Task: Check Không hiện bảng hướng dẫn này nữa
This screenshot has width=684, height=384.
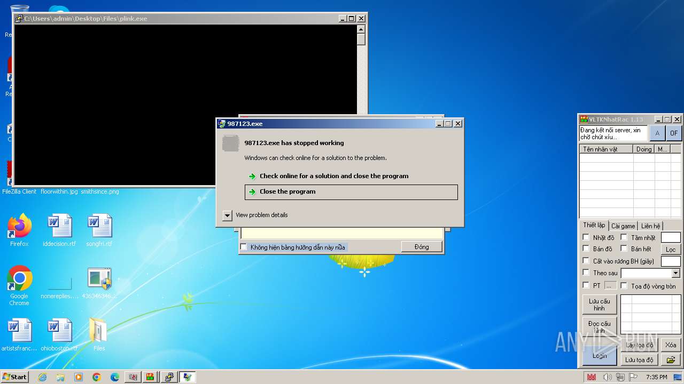Action: point(244,247)
